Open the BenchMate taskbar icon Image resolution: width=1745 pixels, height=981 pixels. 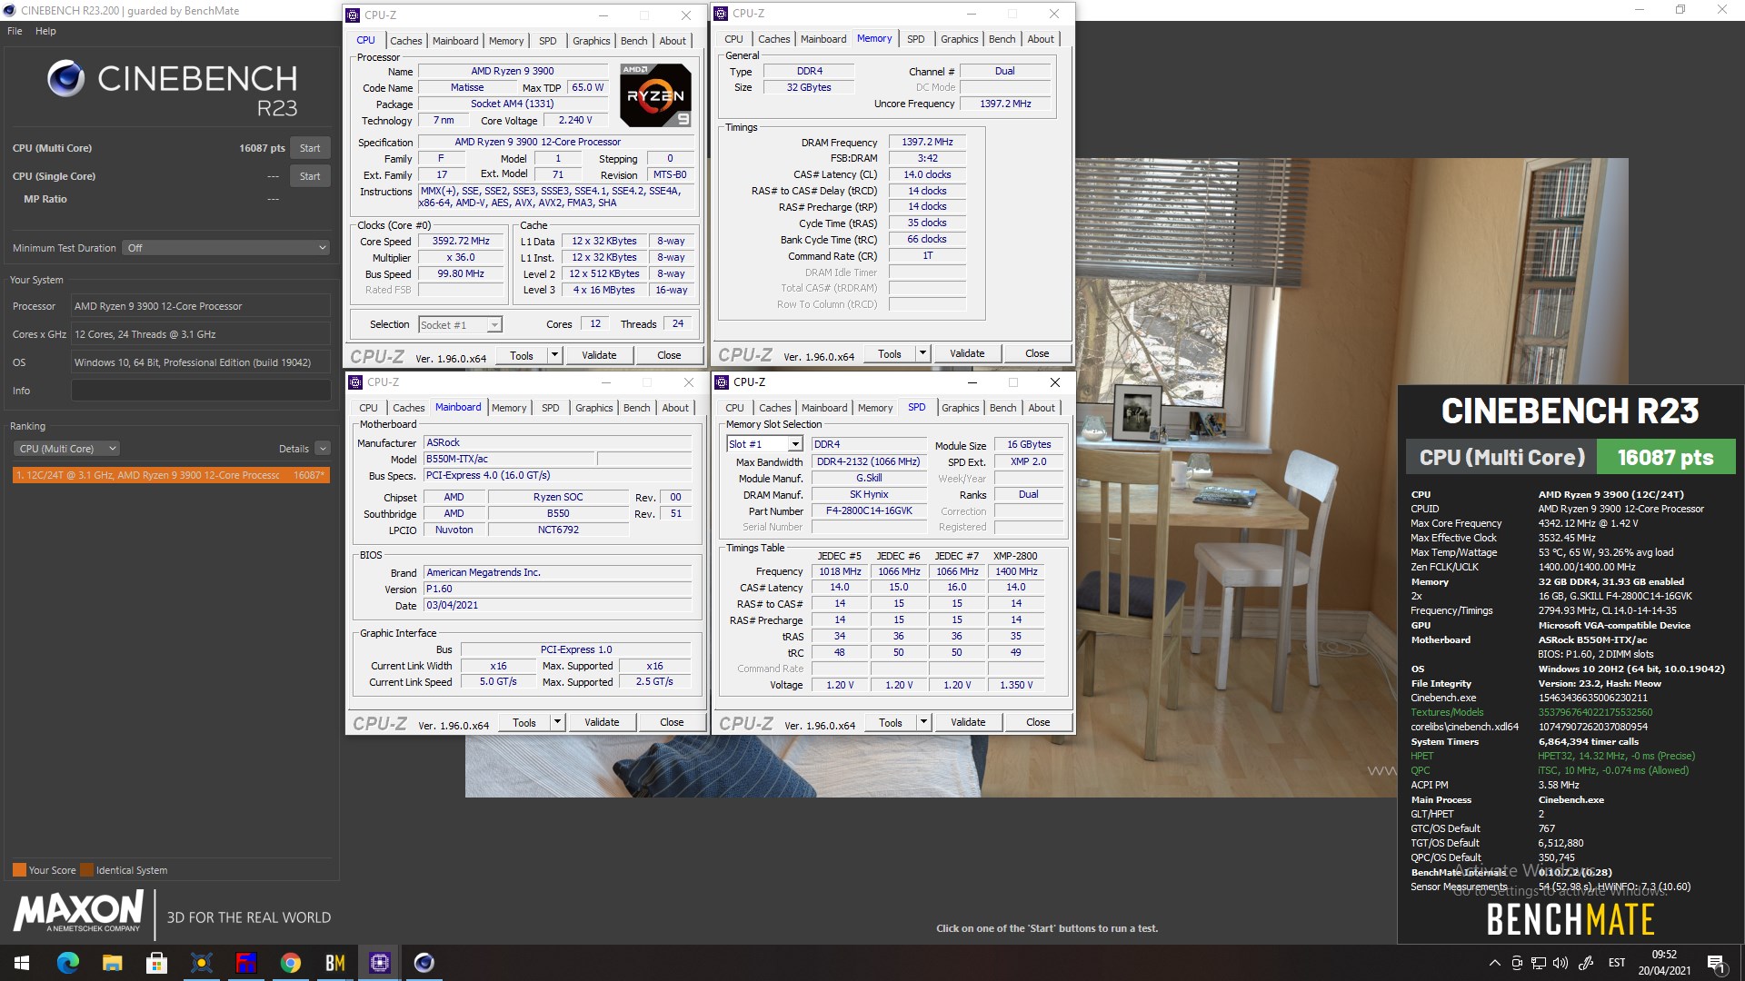(x=334, y=963)
